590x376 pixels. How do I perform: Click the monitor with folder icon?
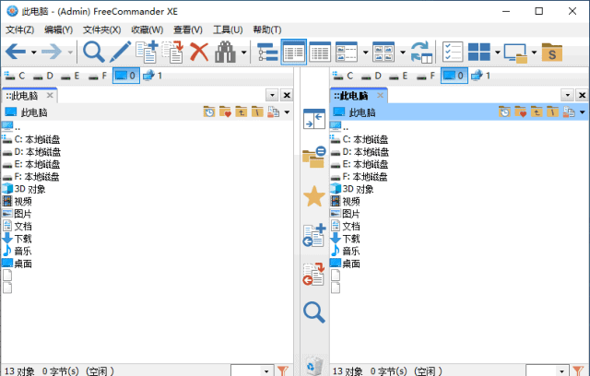[x=515, y=53]
